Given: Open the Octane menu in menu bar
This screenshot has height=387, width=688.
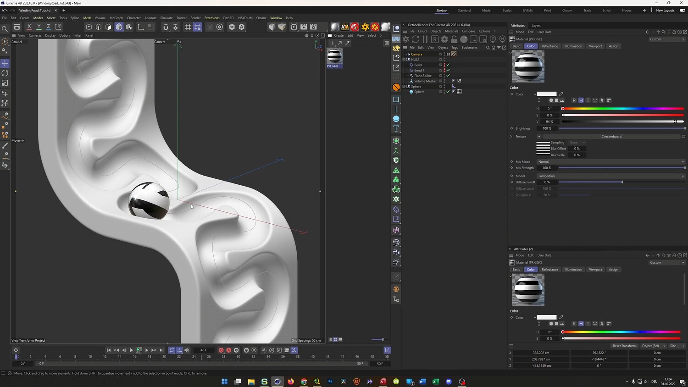Looking at the screenshot, I should click(x=261, y=18).
